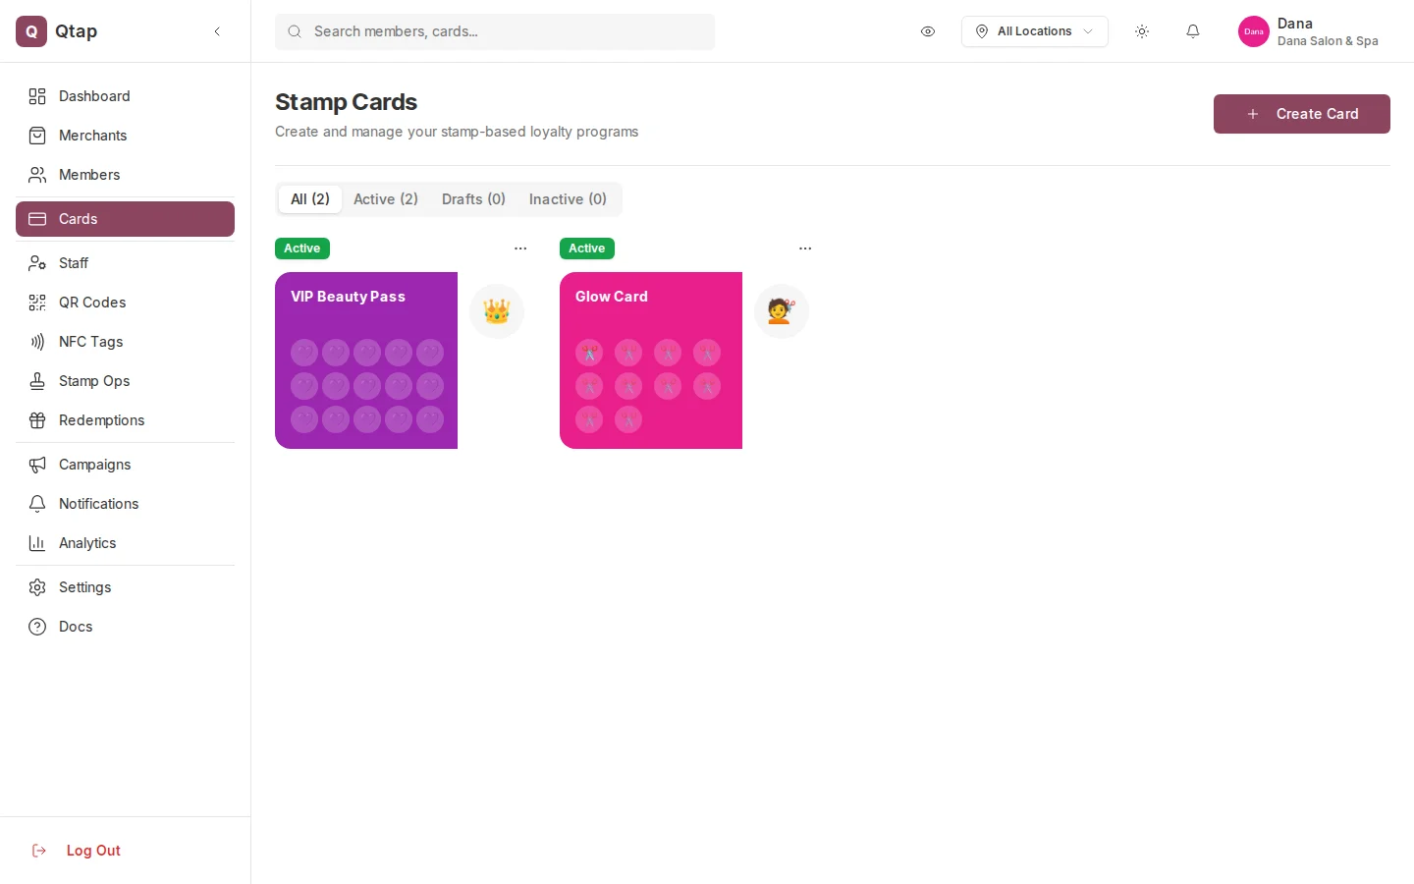The width and height of the screenshot is (1414, 884).
Task: Click the Notifications bell icon in sidebar
Action: point(37,504)
